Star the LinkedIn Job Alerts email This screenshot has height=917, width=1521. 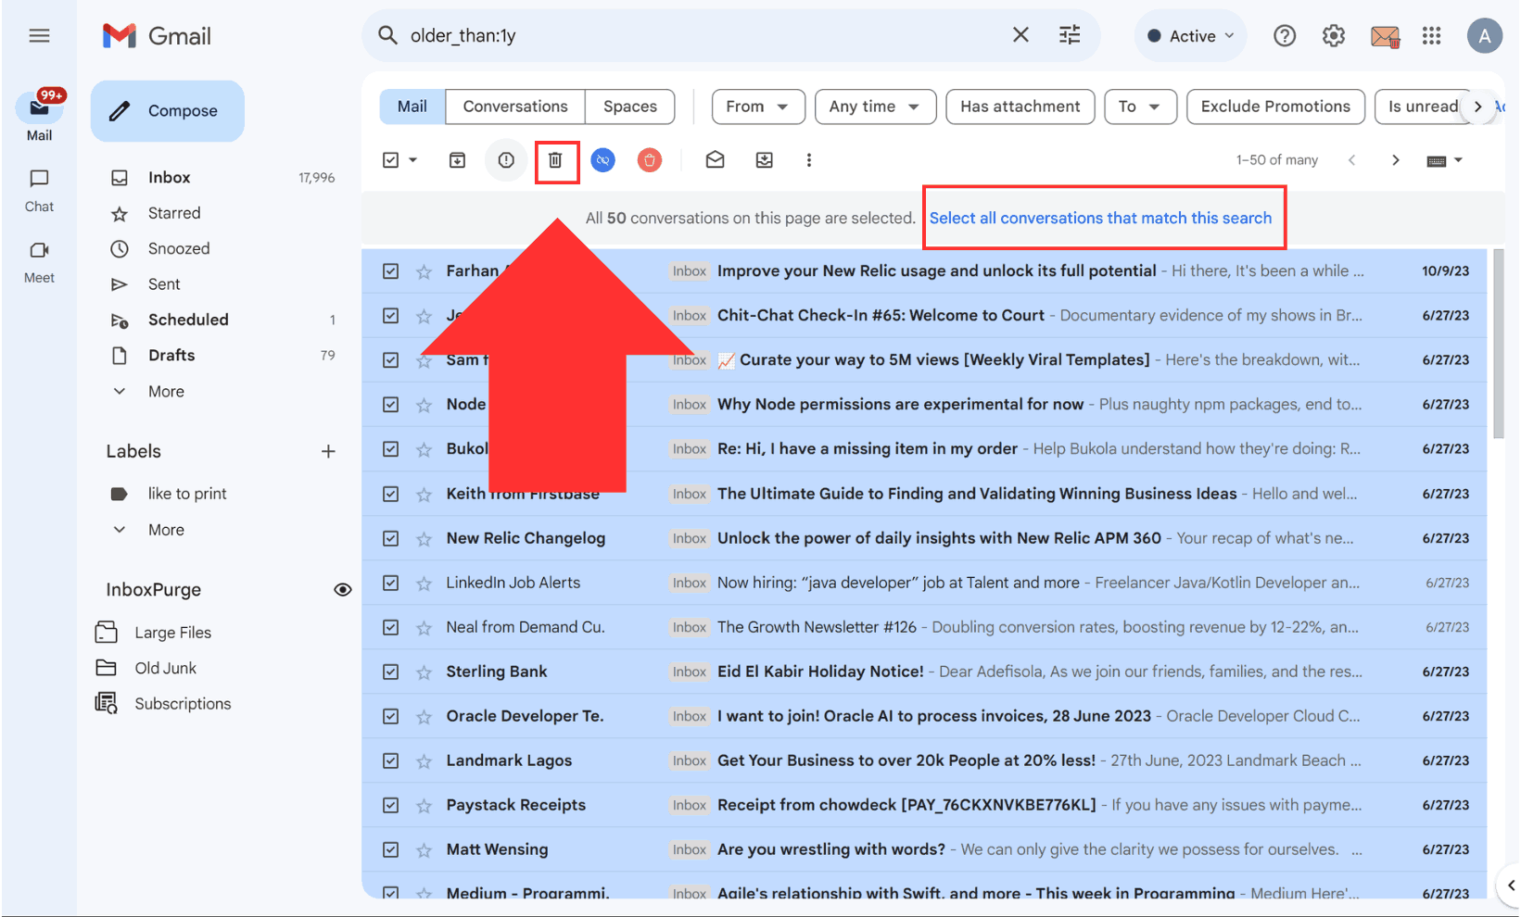click(x=424, y=583)
